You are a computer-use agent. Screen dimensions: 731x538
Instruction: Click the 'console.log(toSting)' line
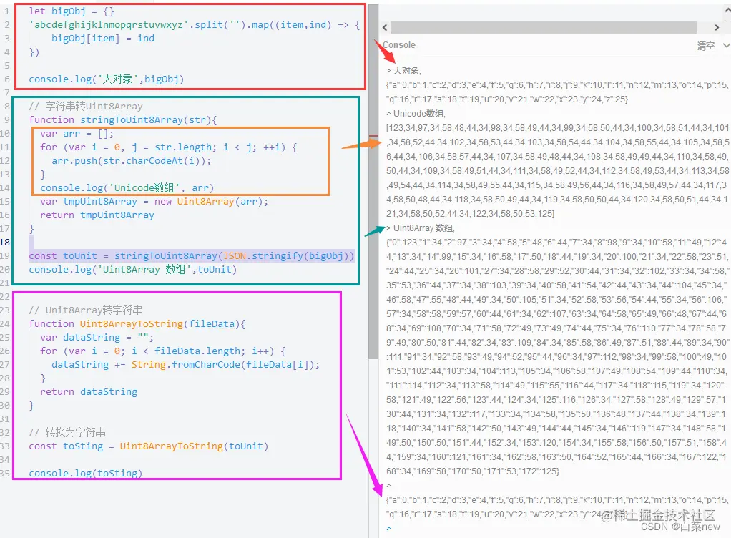[85, 473]
